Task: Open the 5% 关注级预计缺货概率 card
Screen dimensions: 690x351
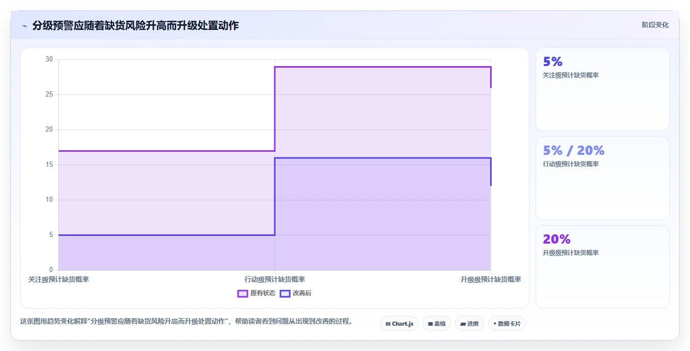Action: coord(602,89)
